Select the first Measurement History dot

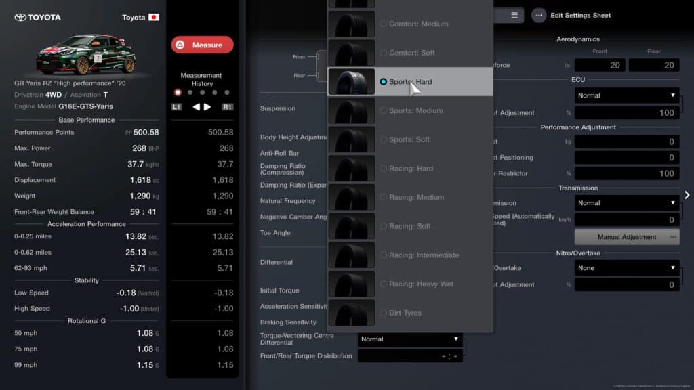pyautogui.click(x=179, y=91)
